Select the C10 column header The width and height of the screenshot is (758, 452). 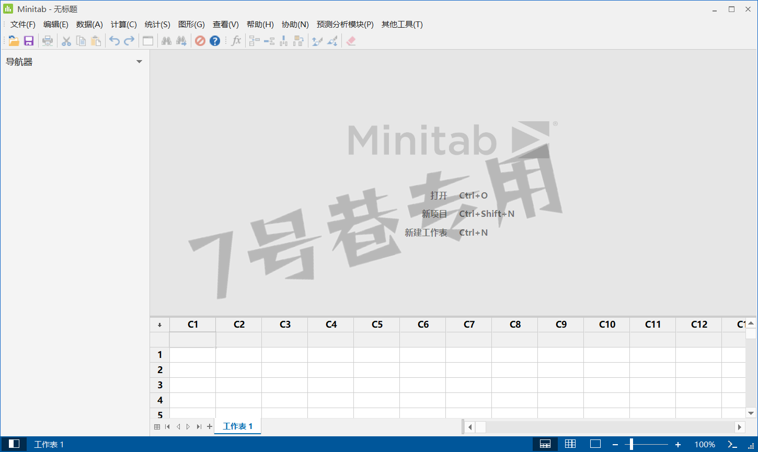607,324
